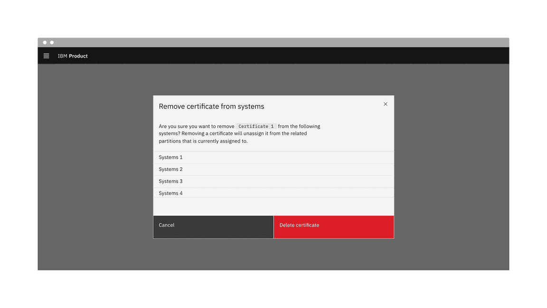The image size is (547, 308).
Task: Click the Cancel button
Action: 213,227
